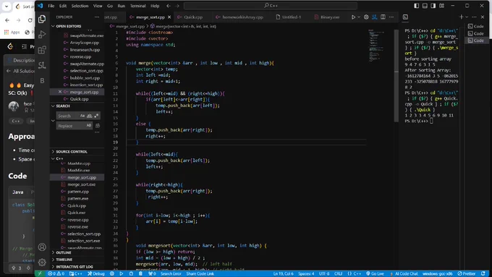Toggle Use Regular Expression in search box

(x=96, y=116)
